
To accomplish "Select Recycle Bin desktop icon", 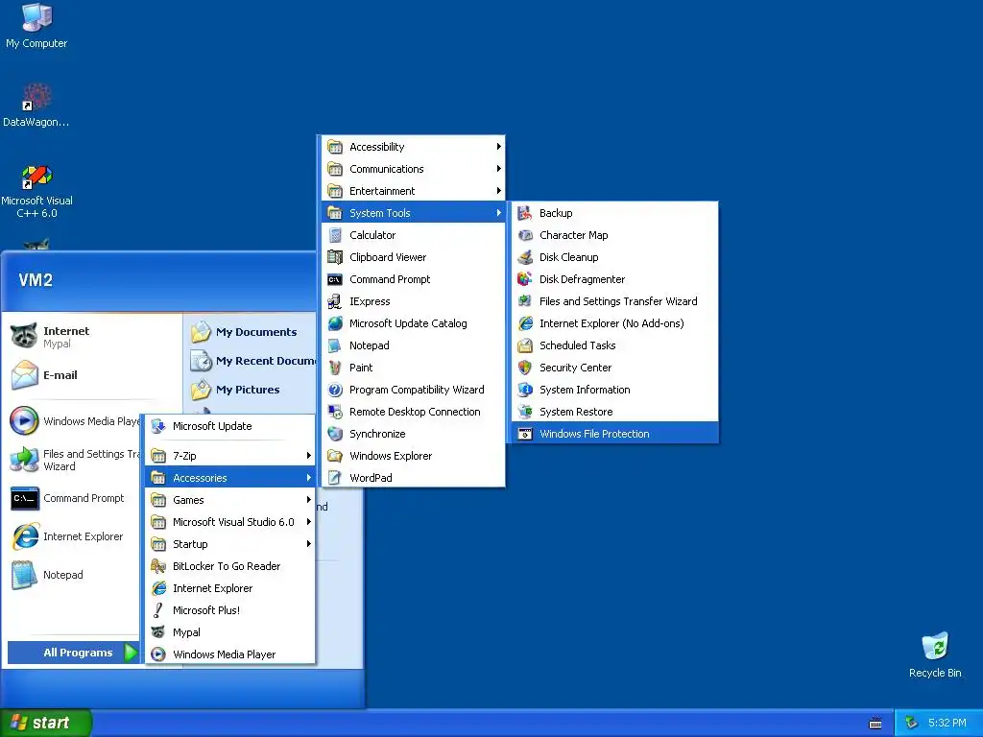I will tap(935, 654).
